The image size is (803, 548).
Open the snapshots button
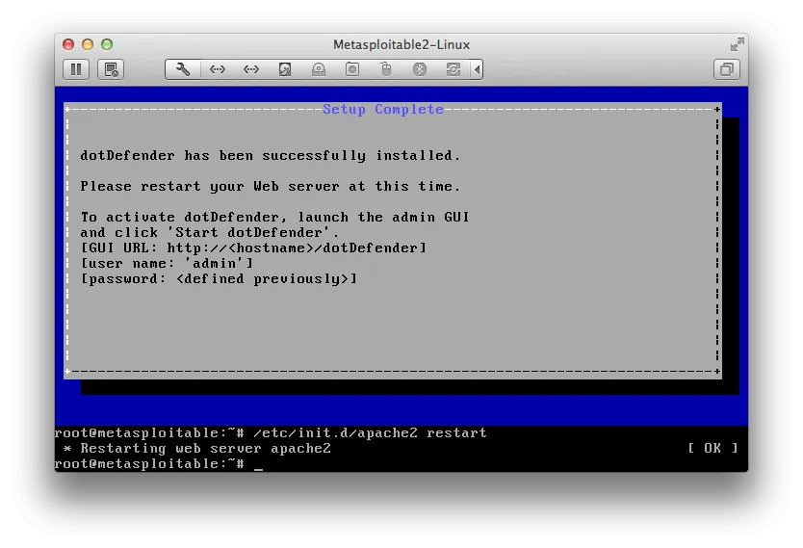click(112, 69)
